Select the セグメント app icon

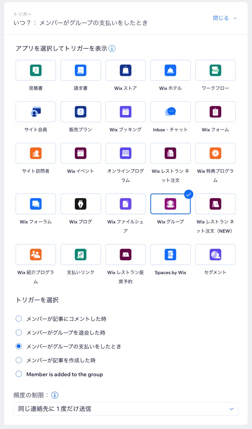[215, 255]
